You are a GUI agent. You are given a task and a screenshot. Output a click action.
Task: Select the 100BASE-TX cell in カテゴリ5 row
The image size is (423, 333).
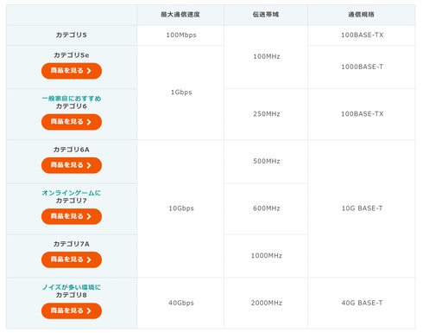pyautogui.click(x=362, y=35)
